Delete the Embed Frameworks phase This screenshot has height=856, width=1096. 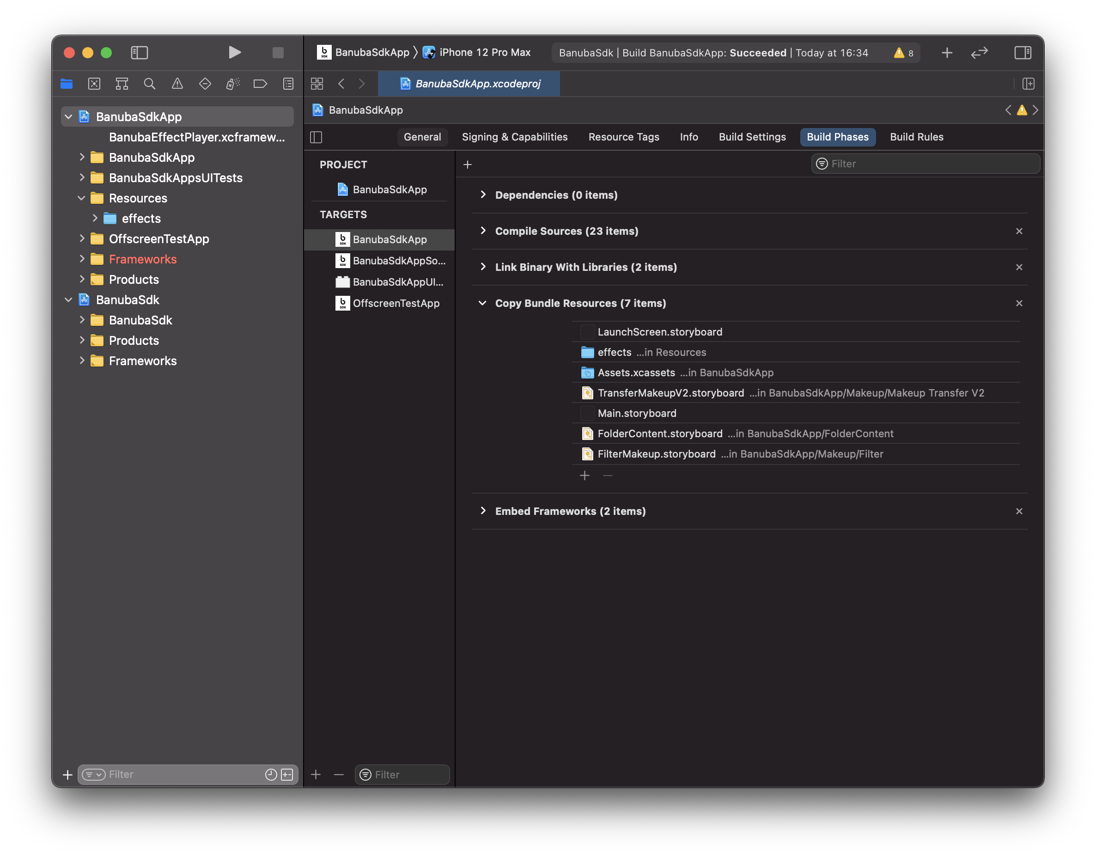1019,511
